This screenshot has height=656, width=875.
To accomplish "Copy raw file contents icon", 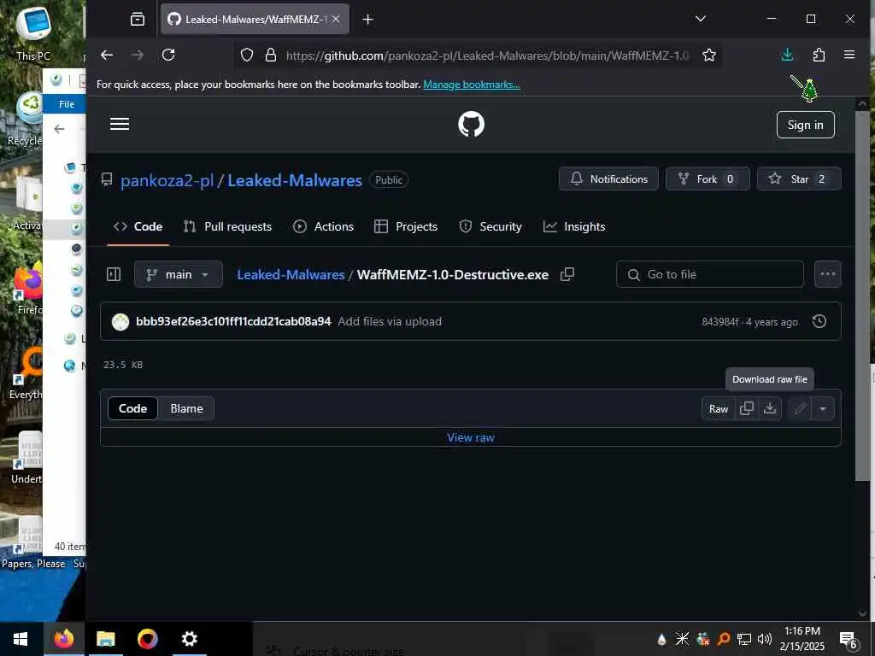I will [746, 408].
